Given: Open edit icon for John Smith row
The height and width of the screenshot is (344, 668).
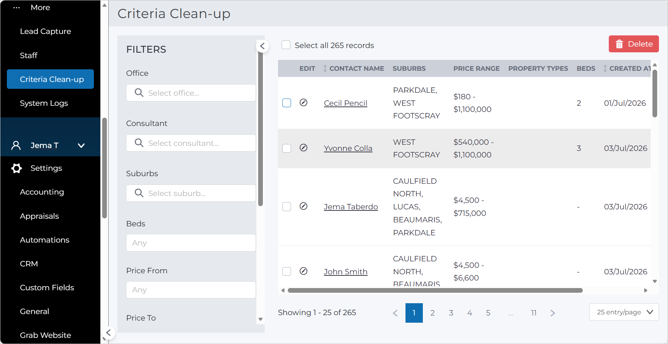Looking at the screenshot, I should 304,271.
